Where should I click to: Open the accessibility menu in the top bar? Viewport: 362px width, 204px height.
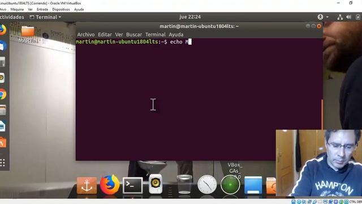point(320,17)
